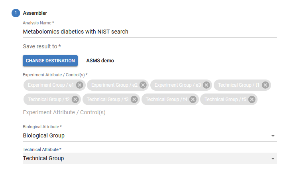This screenshot has height=179, width=293.
Task: Click the Experiment Group / e3 chip label
Action: coord(178,85)
